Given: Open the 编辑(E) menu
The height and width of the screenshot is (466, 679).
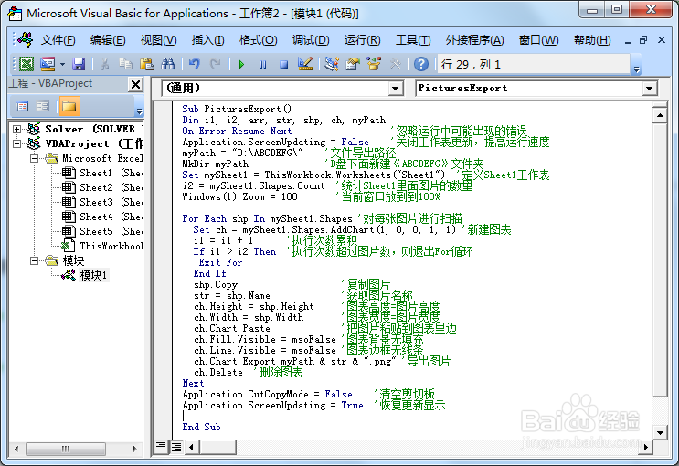Looking at the screenshot, I should click(108, 40).
